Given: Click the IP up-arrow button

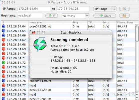Looking at the screenshot, I should pos(52,16).
